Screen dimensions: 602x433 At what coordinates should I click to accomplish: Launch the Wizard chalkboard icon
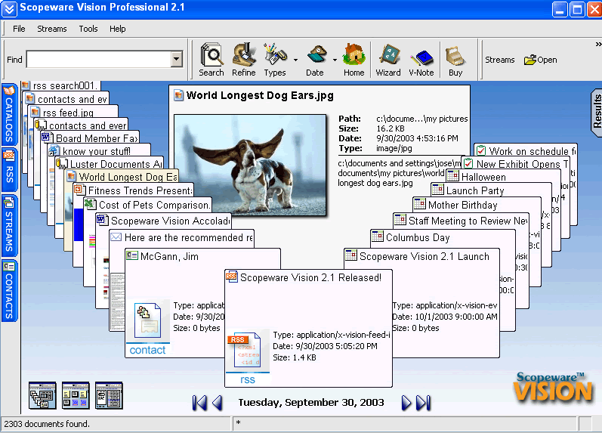coord(388,55)
